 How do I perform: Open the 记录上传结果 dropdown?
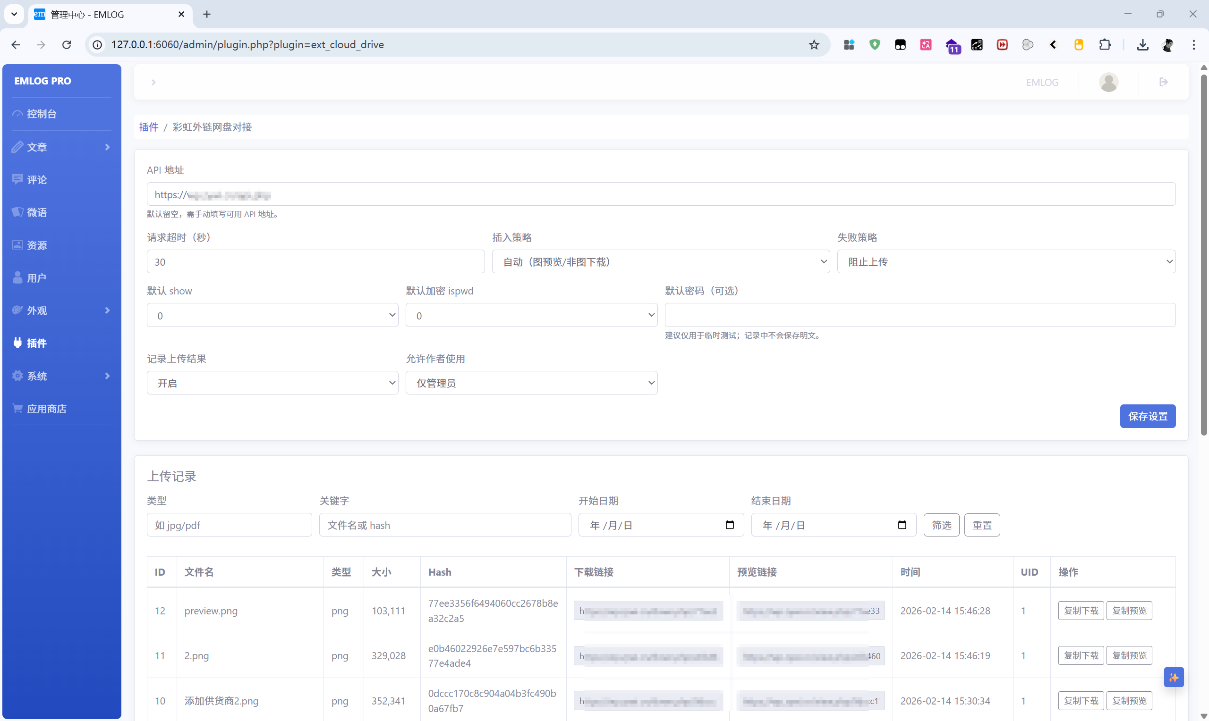click(x=272, y=383)
